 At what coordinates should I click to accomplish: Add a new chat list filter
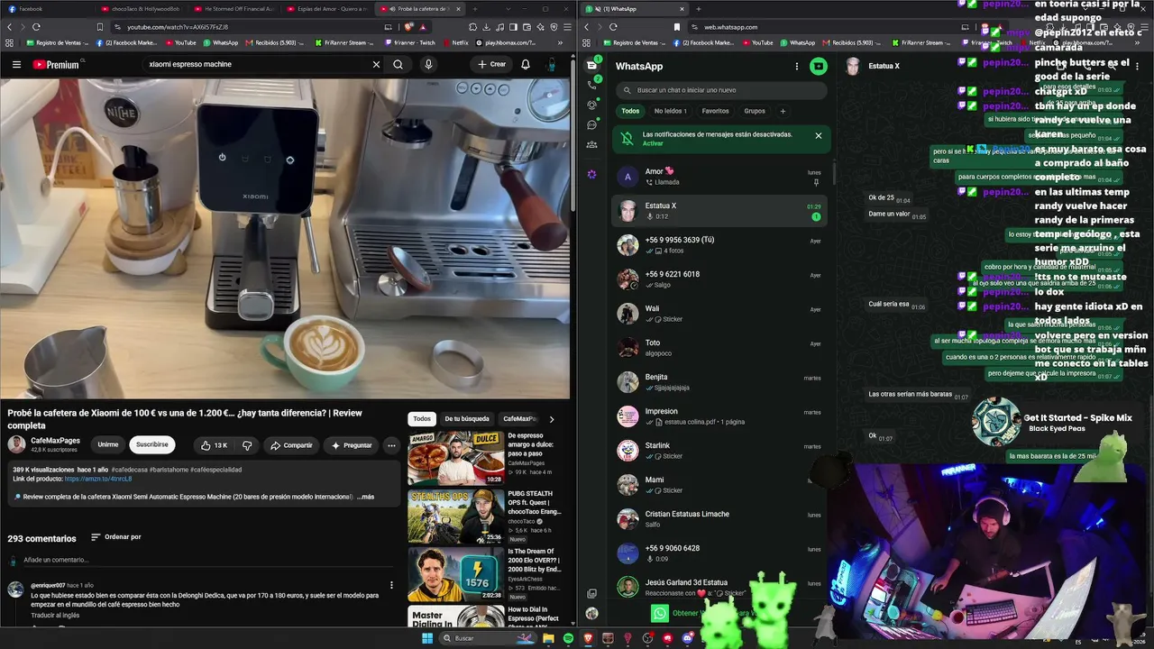(783, 111)
